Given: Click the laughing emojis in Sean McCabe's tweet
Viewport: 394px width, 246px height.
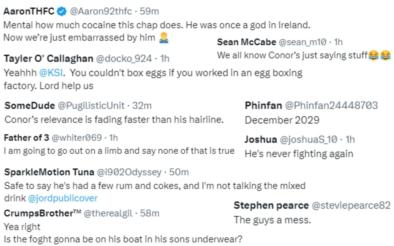Looking at the screenshot, I should coord(379,55).
